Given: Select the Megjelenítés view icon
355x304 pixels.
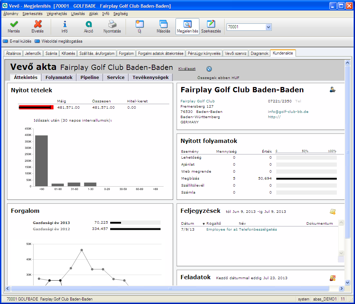Looking at the screenshot, I should [x=187, y=24].
